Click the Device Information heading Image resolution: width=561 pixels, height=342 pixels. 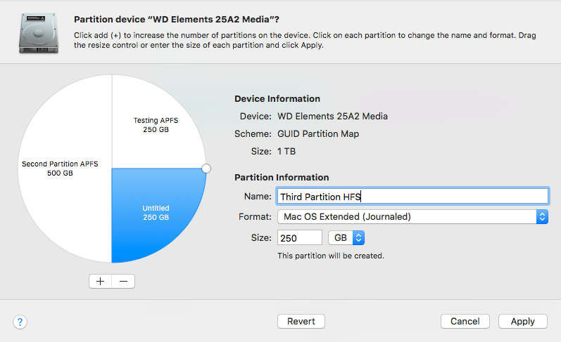point(277,99)
